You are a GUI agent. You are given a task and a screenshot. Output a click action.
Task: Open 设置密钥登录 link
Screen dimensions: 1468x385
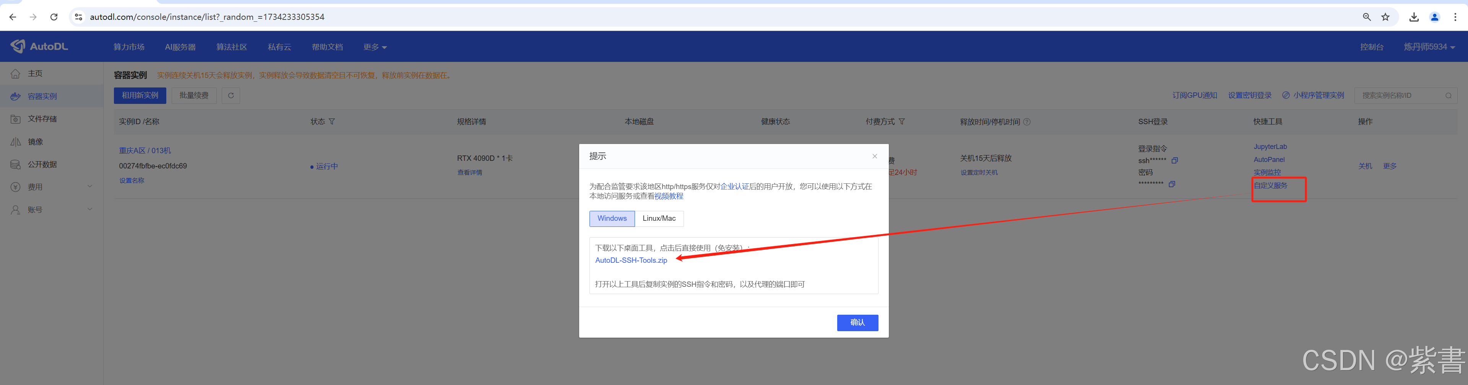[1250, 96]
